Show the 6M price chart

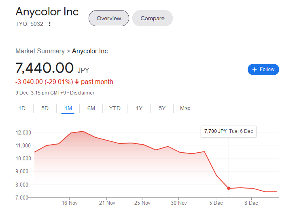[x=91, y=108]
